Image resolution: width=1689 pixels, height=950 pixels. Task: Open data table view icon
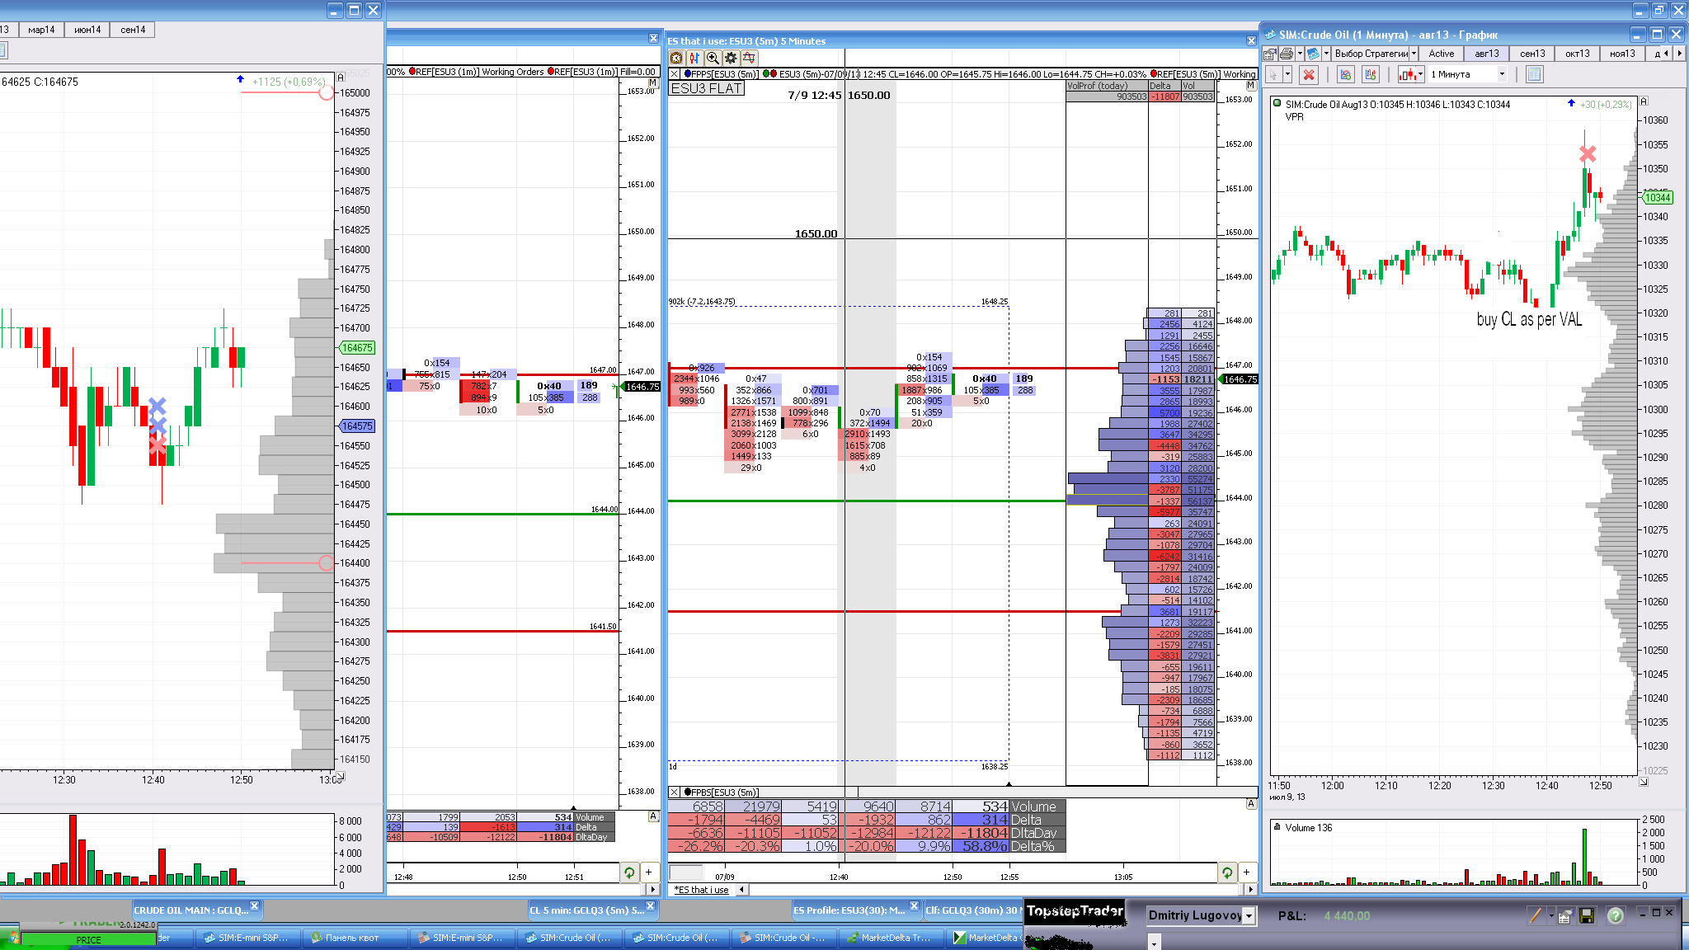(x=1534, y=74)
